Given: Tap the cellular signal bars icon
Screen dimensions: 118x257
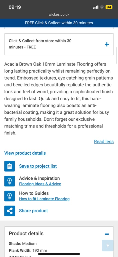Looking at the screenshot, I should [96, 7].
